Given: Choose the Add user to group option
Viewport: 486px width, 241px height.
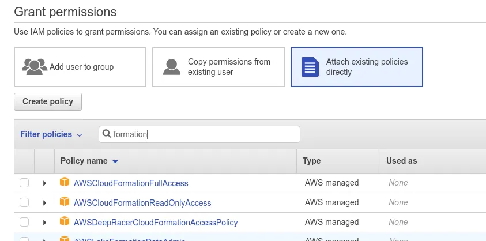Looking at the screenshot, I should point(80,67).
